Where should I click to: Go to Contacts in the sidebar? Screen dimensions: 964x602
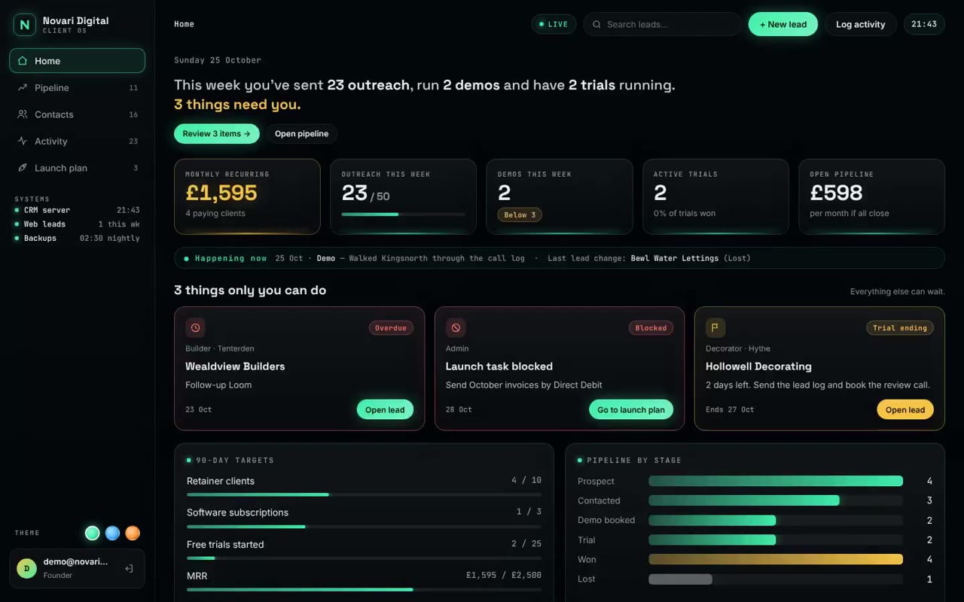[x=77, y=114]
